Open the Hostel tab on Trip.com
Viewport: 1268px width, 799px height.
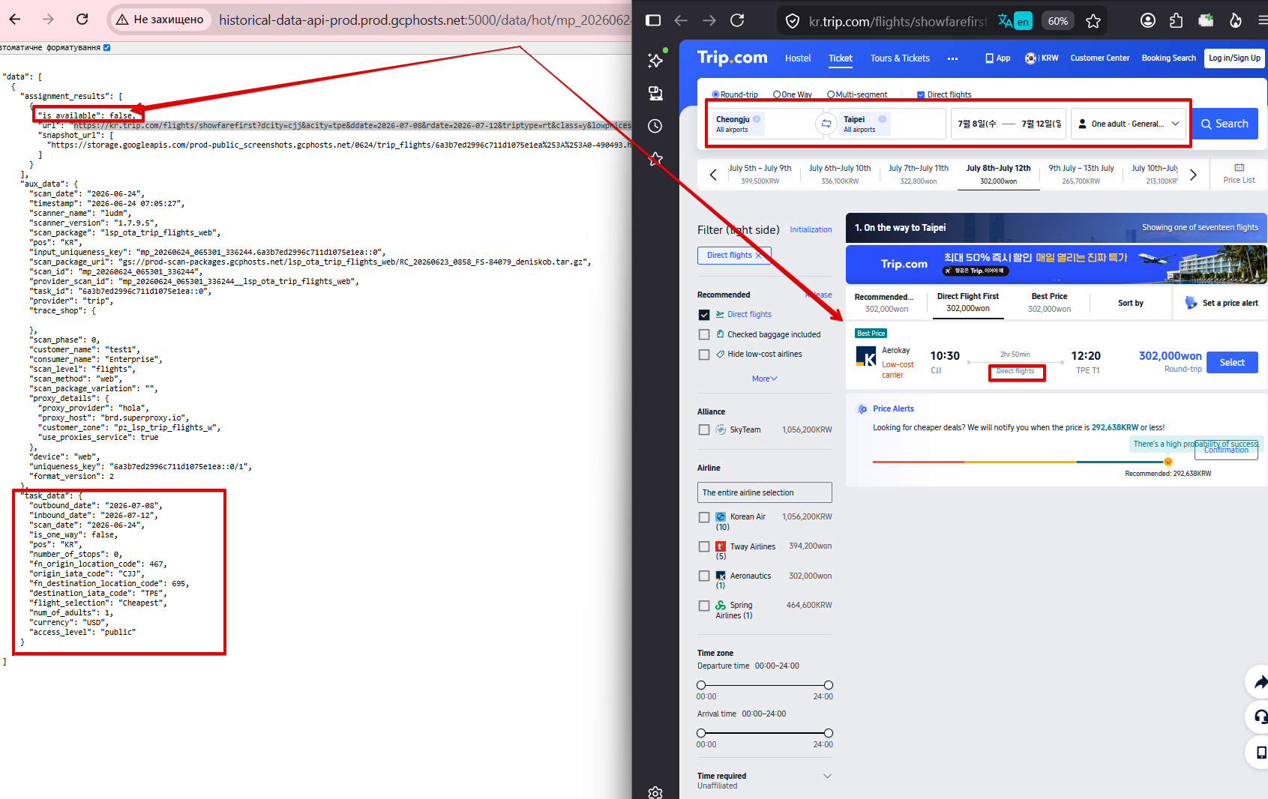click(x=798, y=58)
